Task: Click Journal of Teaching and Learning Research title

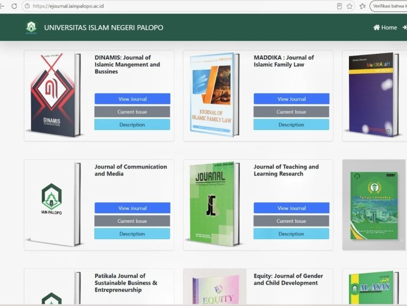Action: point(286,170)
